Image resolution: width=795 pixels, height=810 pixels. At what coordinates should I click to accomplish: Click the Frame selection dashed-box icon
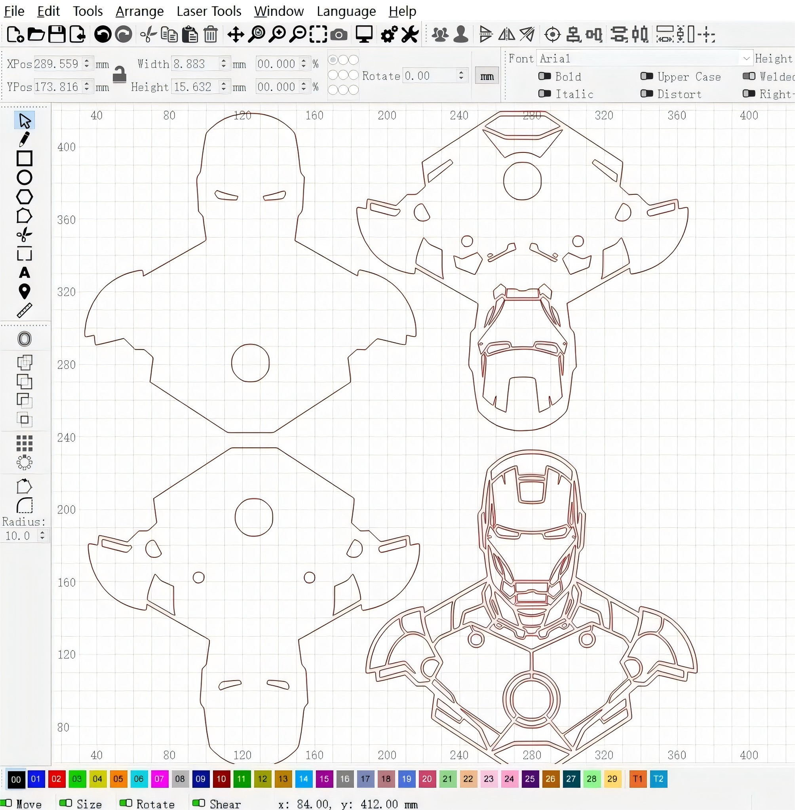tap(318, 34)
